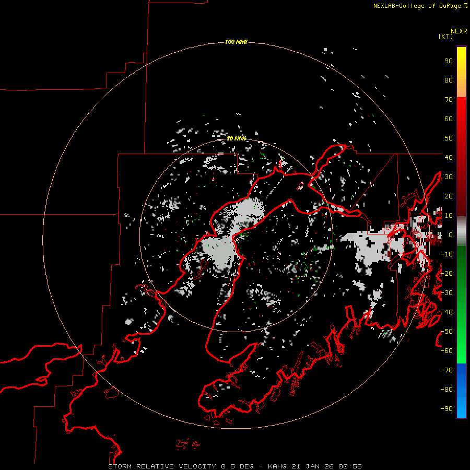
Task: Click the [KT] units label
Action: coord(446,36)
